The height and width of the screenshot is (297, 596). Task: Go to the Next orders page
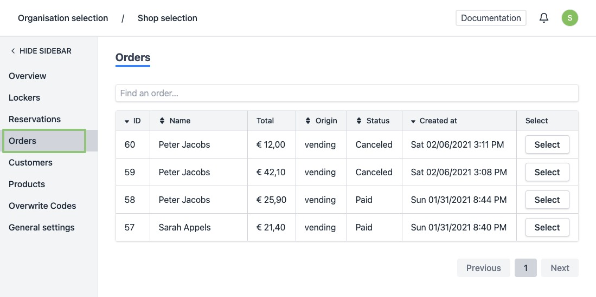click(x=560, y=268)
